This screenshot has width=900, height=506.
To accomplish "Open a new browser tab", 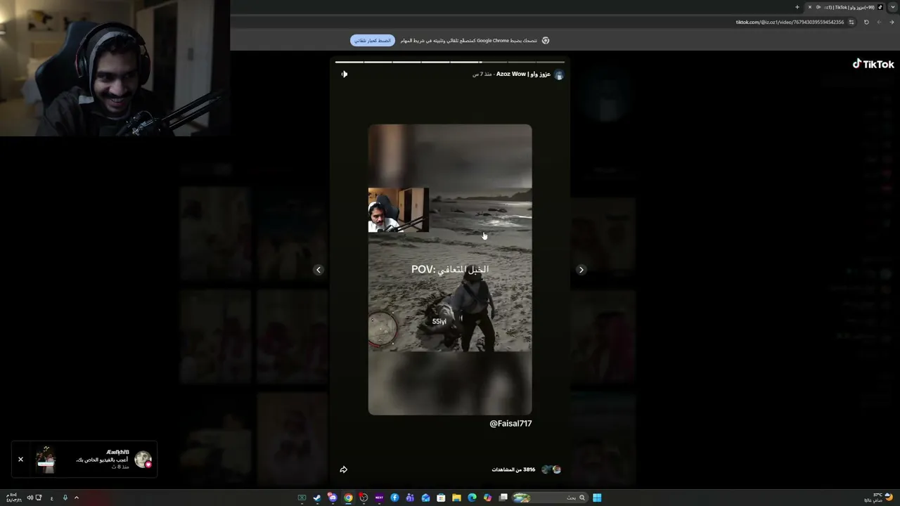I will (x=797, y=7).
